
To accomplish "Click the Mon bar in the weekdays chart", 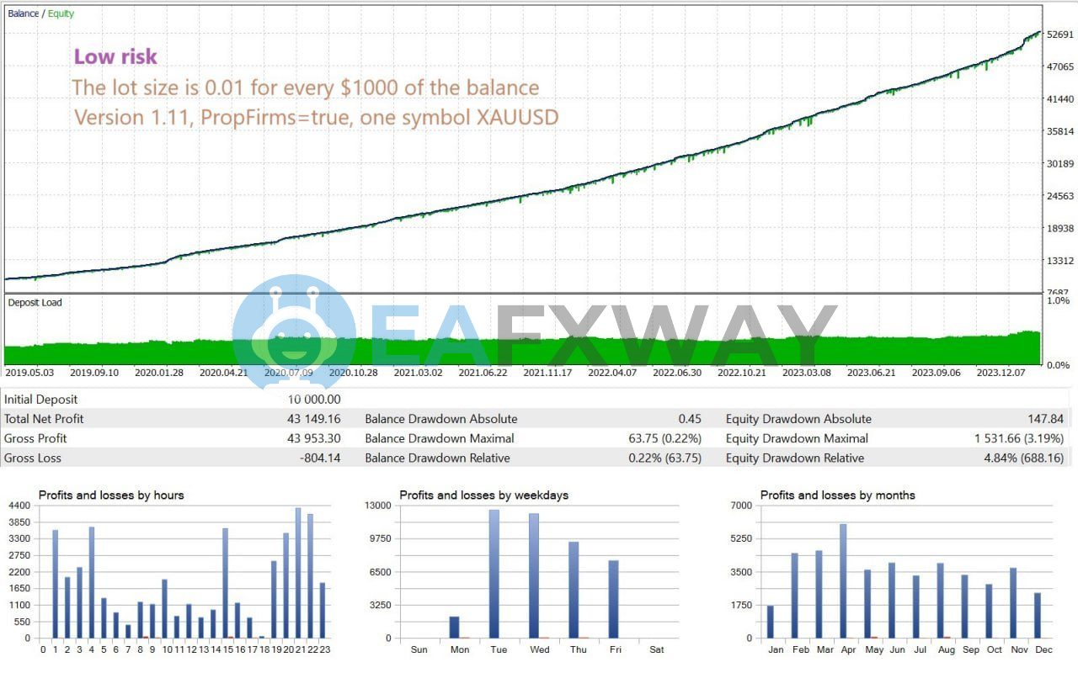I will pos(455,628).
